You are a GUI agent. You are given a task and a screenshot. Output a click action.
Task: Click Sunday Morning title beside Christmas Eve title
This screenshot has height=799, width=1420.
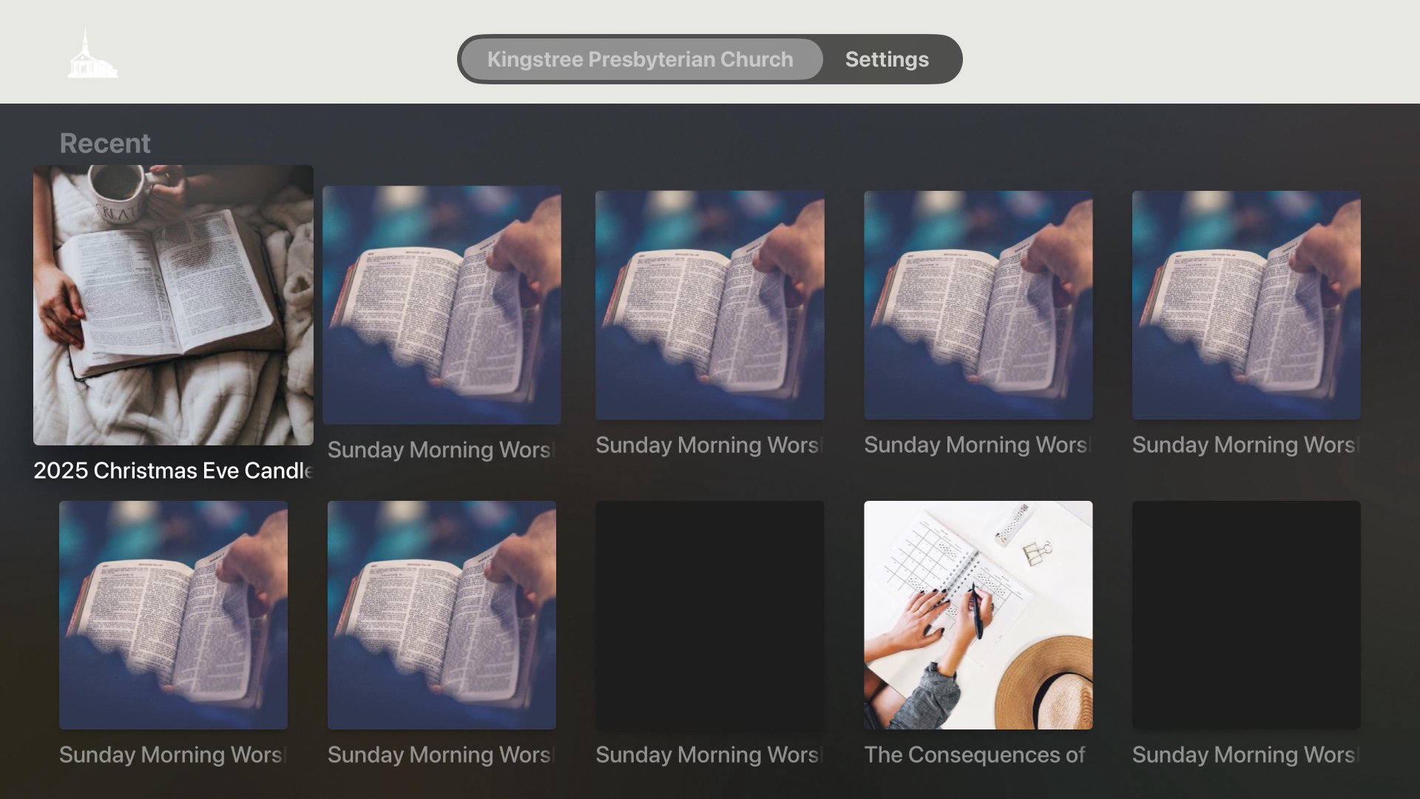point(440,450)
